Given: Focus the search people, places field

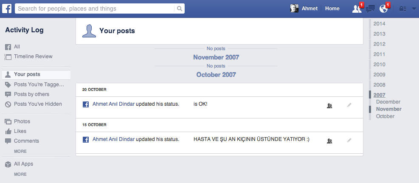Looking at the screenshot, I should [x=95, y=8].
